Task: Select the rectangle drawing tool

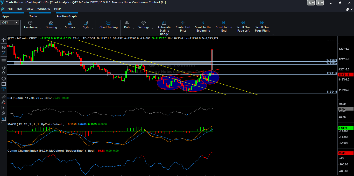Action: pos(4,84)
